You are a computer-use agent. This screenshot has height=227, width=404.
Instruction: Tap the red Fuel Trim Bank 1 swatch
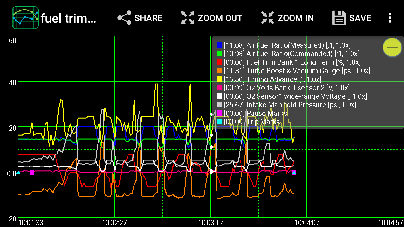[x=219, y=62]
